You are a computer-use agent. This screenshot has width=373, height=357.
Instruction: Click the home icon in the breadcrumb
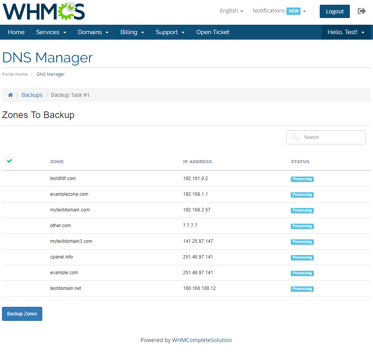pyautogui.click(x=11, y=95)
